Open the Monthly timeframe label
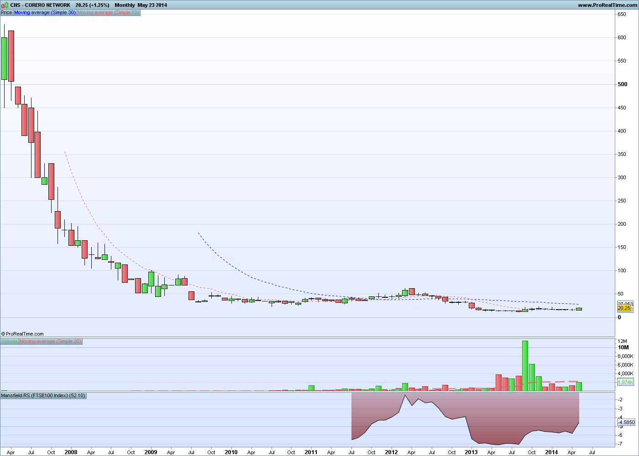 pos(125,5)
